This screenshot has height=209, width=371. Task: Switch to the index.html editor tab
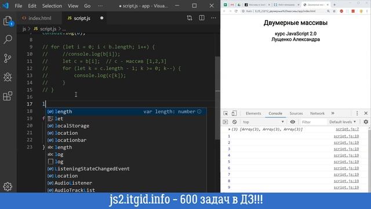coord(39,18)
